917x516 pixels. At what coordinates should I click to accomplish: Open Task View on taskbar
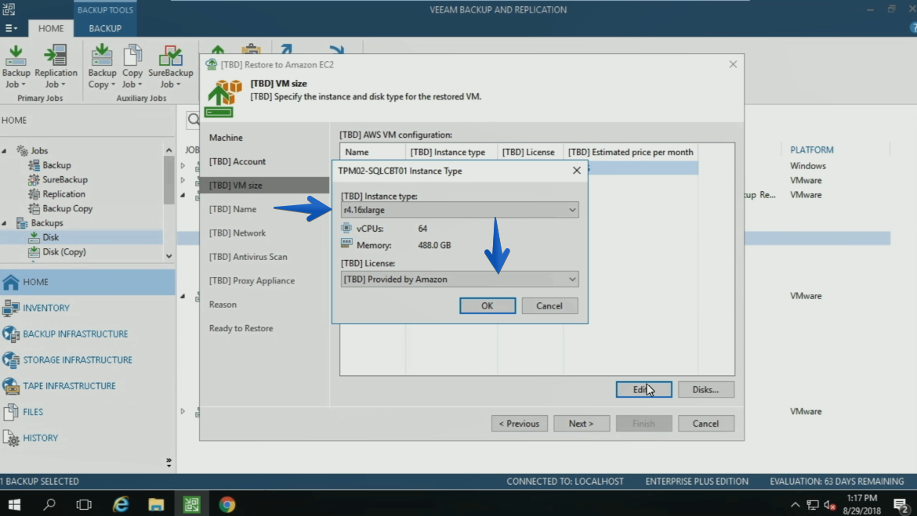[84, 504]
